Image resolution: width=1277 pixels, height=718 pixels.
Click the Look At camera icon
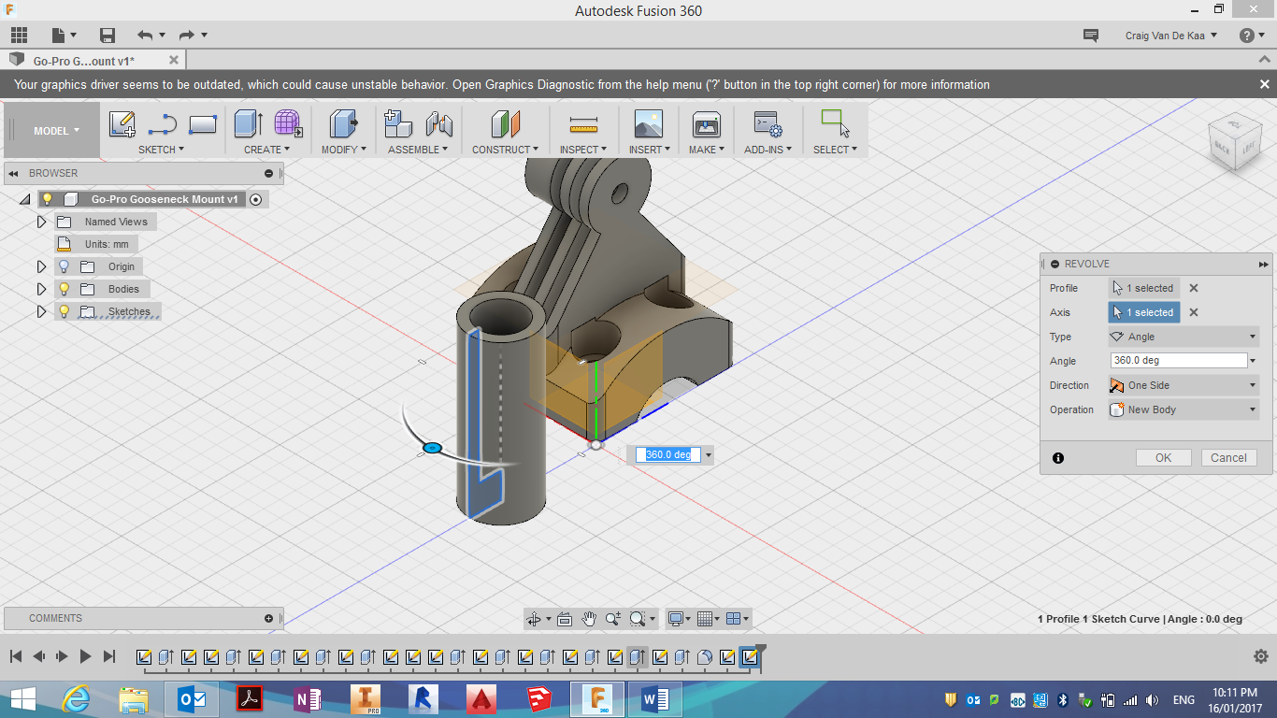(x=564, y=619)
